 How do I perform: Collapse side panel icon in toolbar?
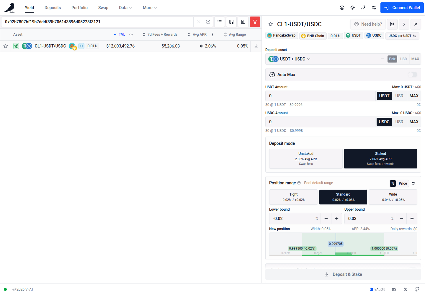[243, 22]
